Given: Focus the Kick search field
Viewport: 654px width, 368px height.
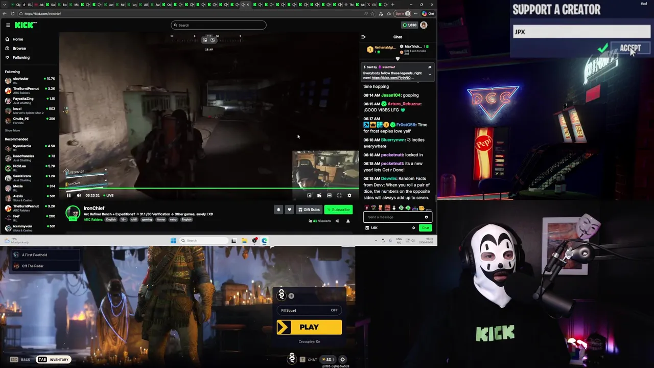Looking at the screenshot, I should pos(219,25).
